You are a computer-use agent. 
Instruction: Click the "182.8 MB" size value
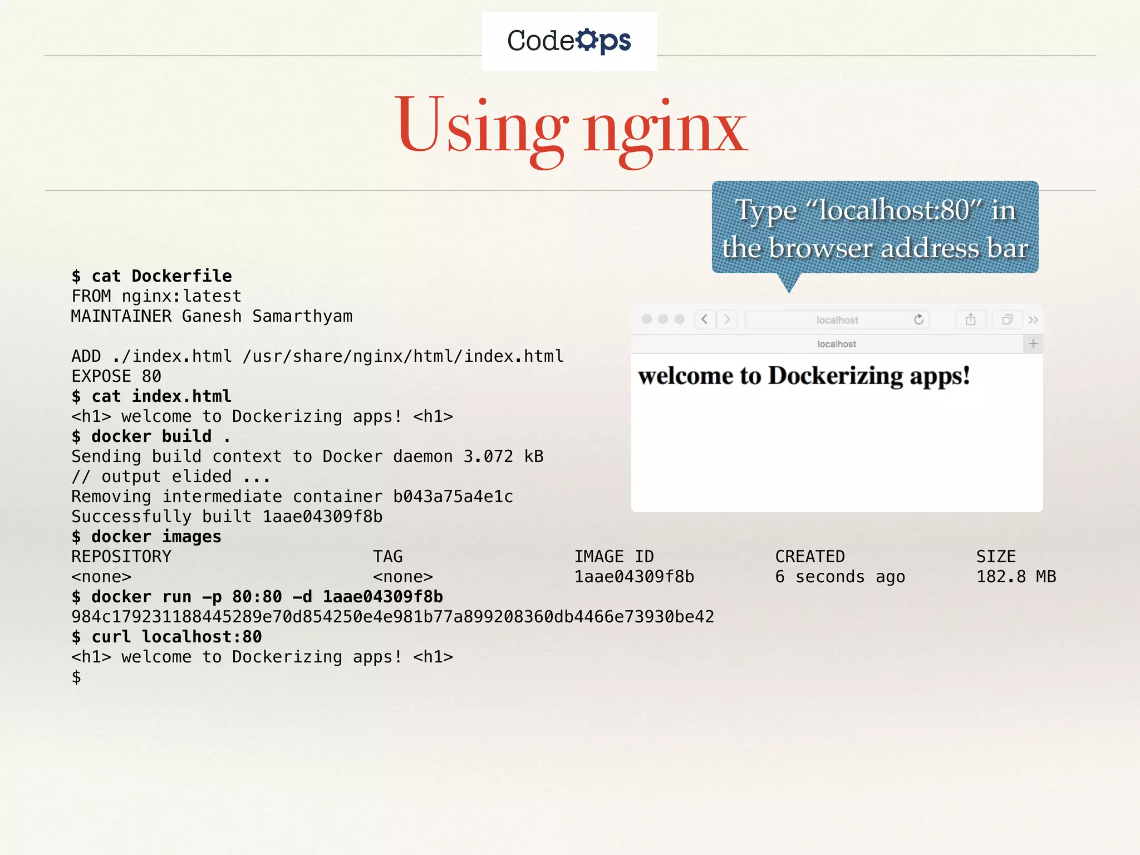1016,577
